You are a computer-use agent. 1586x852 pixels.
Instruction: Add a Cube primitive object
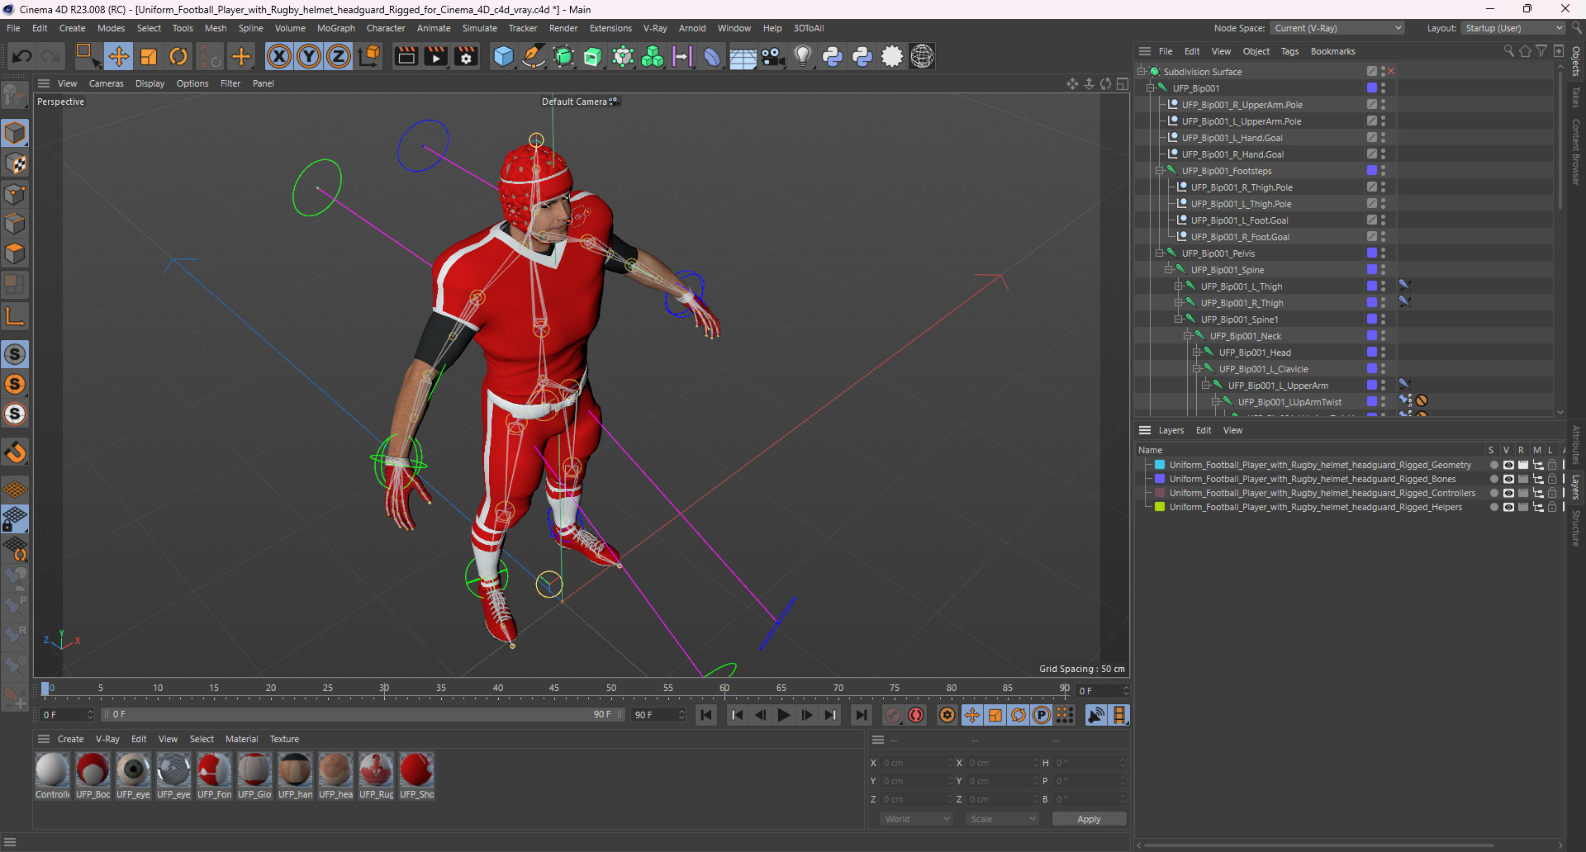(x=503, y=56)
